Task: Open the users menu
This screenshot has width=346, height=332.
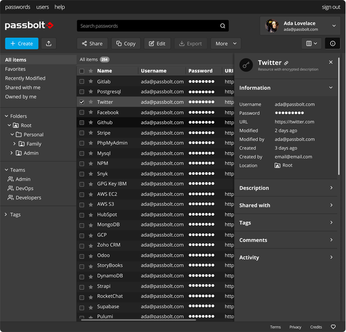Action: pos(42,7)
